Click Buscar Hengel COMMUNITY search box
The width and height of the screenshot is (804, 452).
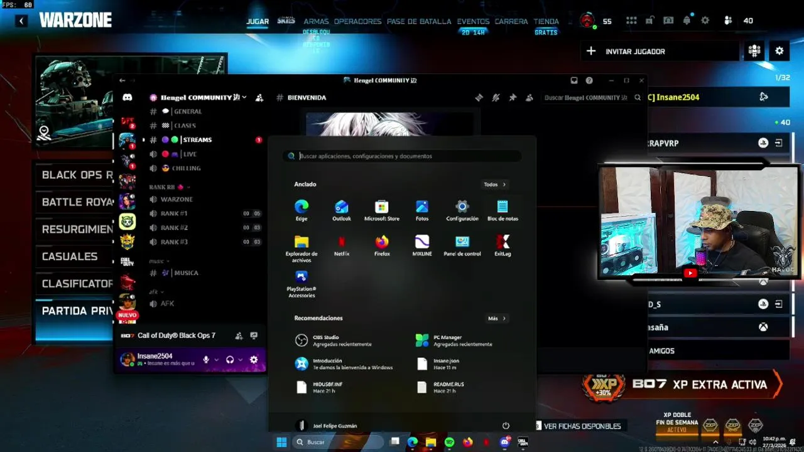tap(592, 97)
